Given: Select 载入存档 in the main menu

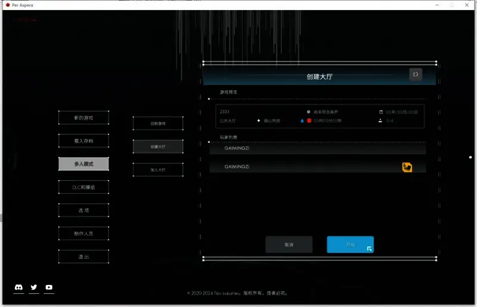Looking at the screenshot, I should [x=83, y=141].
